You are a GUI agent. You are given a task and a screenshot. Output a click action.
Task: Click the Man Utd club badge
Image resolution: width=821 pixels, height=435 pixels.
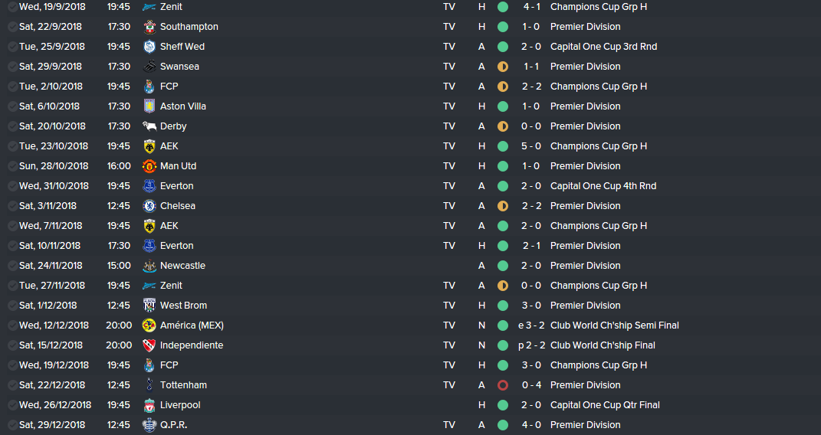tap(149, 166)
